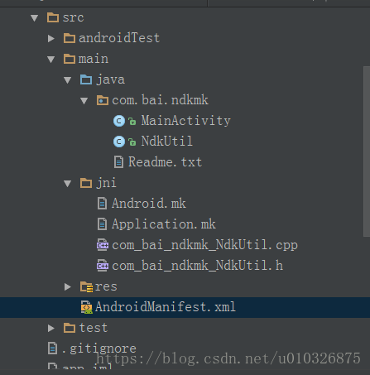Select the test folder label

[94, 328]
